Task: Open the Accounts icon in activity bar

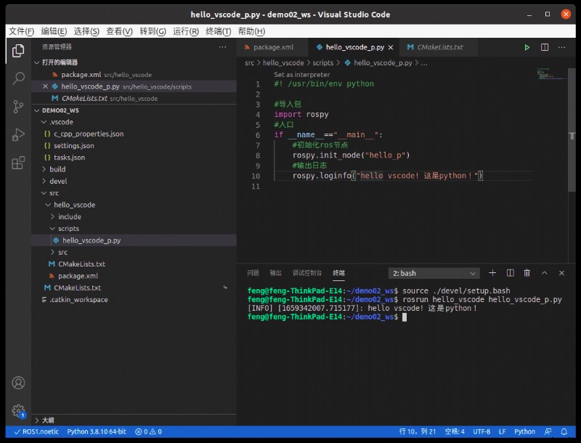Action: (x=18, y=383)
